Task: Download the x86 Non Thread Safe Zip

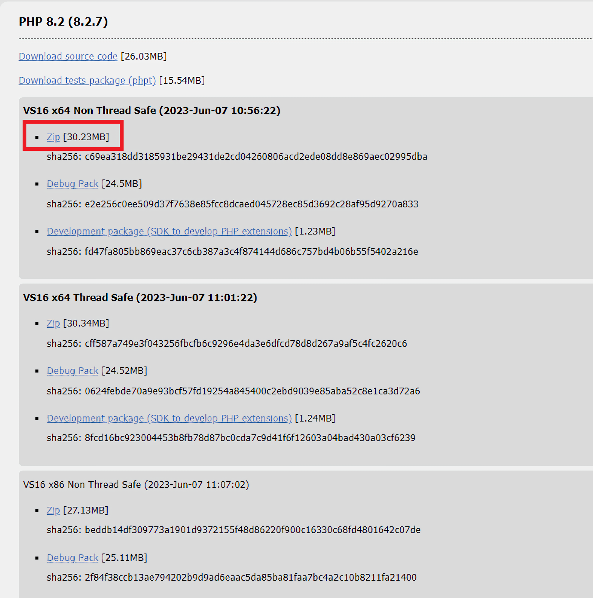Action: [53, 510]
